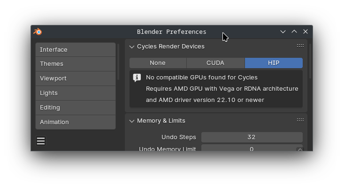Open the Interface preferences tab
The height and width of the screenshot is (188, 344).
pyautogui.click(x=76, y=50)
